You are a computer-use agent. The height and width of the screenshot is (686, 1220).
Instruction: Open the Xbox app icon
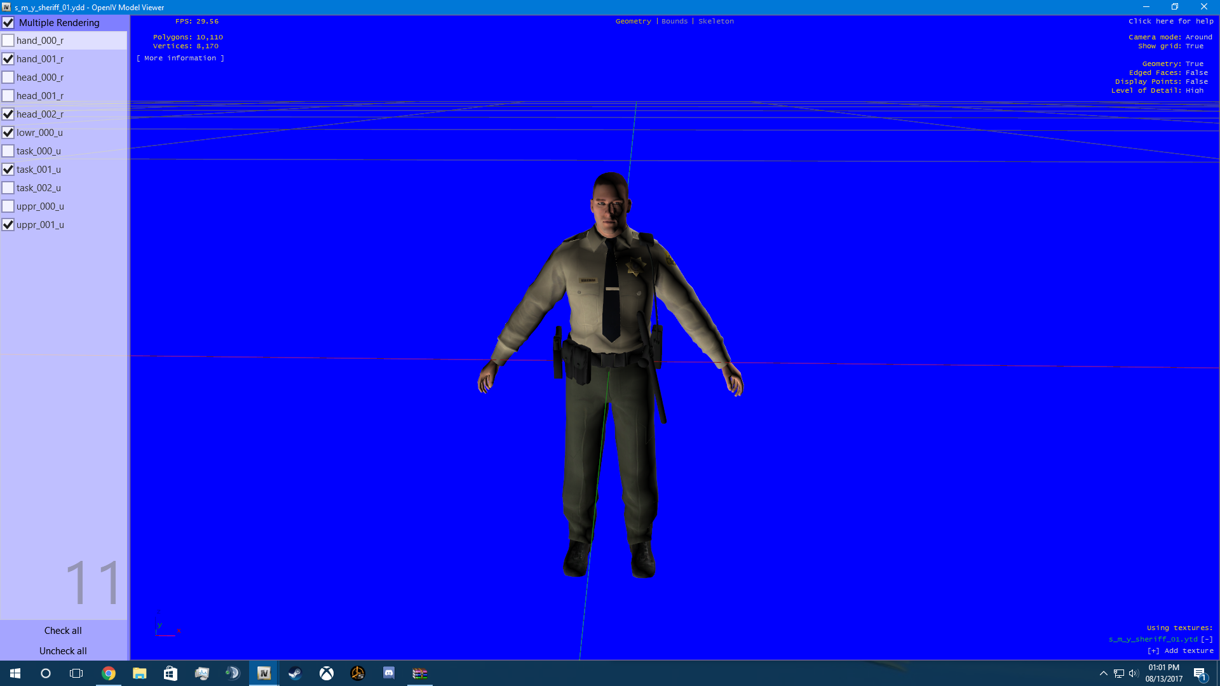click(327, 673)
